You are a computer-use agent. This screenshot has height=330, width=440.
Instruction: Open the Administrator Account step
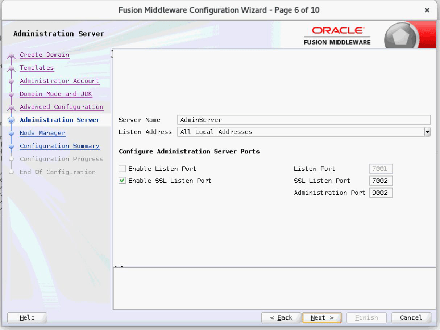[59, 81]
